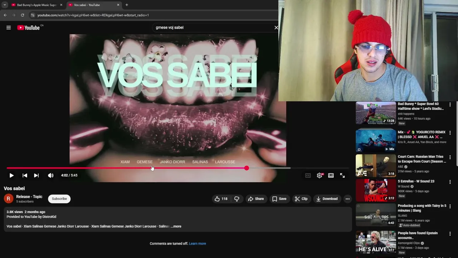Click the 4:02 / 5:45 time display
Viewport: 458px width, 258px height.
(69, 175)
